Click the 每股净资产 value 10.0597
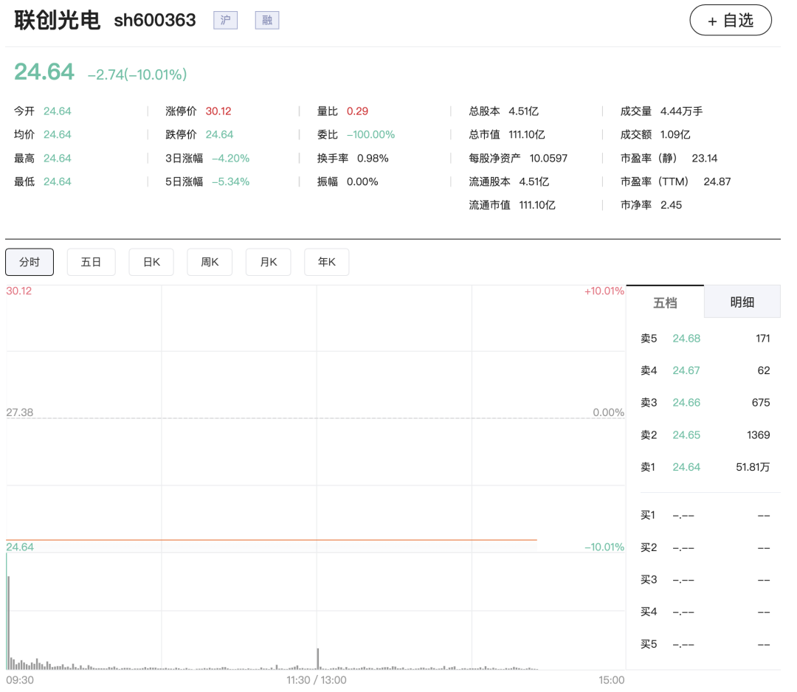Viewport: 797px width, 692px height. tap(548, 159)
